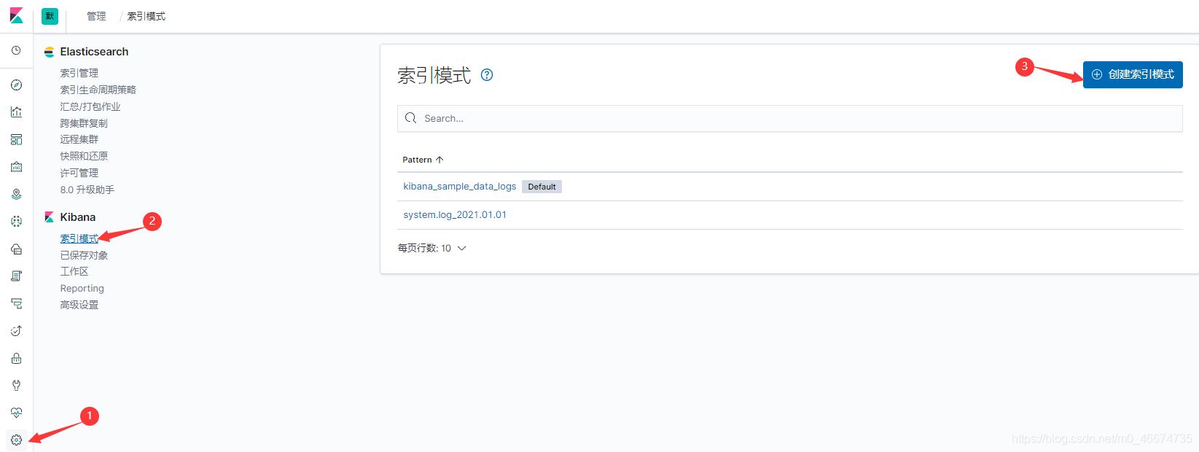
Task: Focus the index pattern Search field
Action: tap(789, 118)
